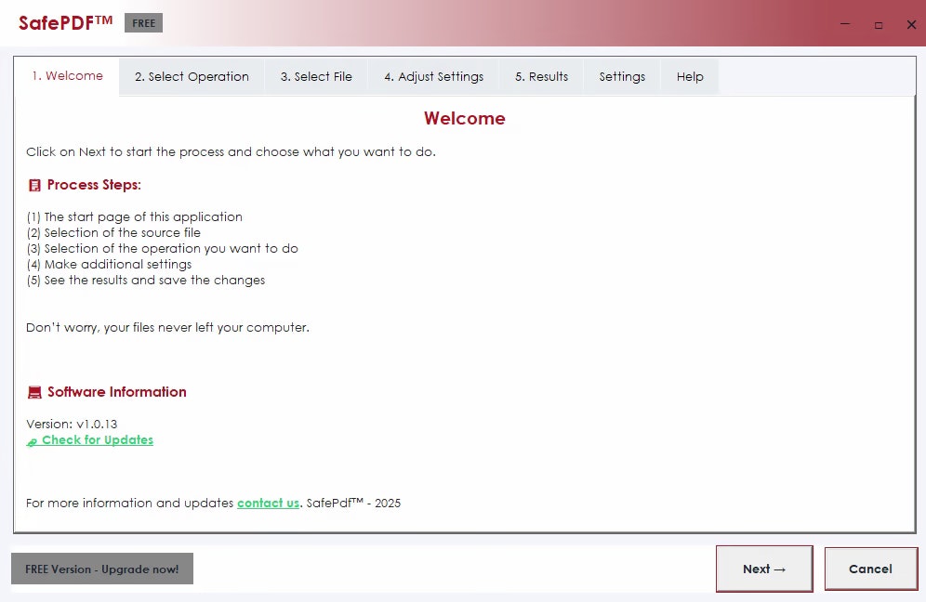
Task: Follow the Check for Updates link
Action: point(98,440)
